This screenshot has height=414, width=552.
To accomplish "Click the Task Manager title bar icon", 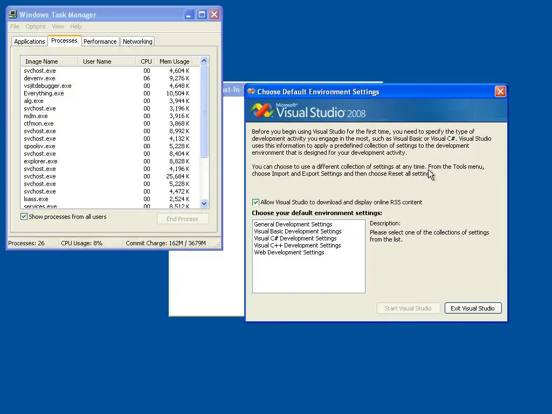I will pos(13,14).
